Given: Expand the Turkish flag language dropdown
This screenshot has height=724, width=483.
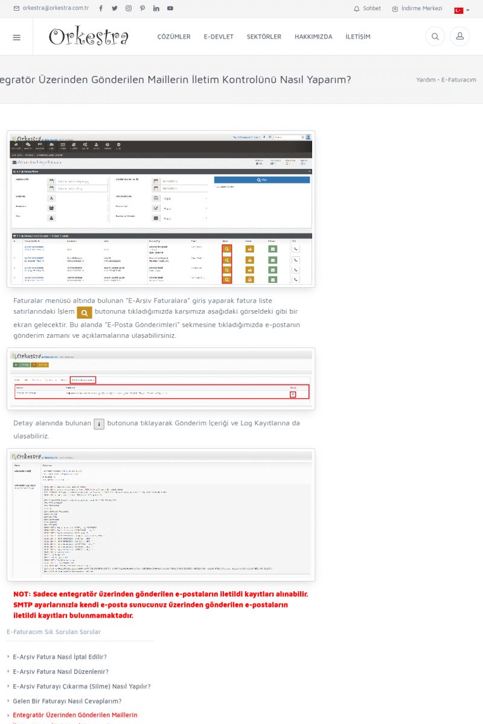Looking at the screenshot, I should [x=462, y=10].
